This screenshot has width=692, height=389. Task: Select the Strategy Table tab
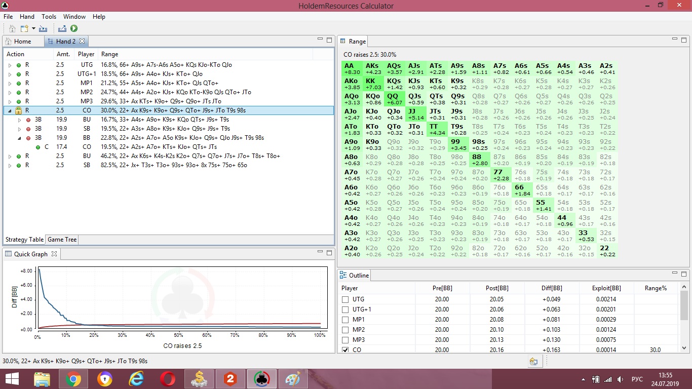tap(24, 240)
